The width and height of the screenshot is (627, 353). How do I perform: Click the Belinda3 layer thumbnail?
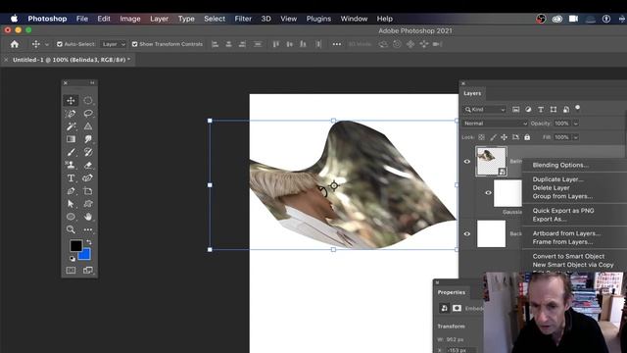pos(491,161)
